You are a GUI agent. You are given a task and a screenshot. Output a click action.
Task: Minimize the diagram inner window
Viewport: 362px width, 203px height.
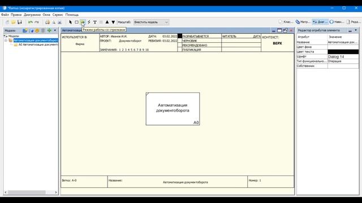274,30
